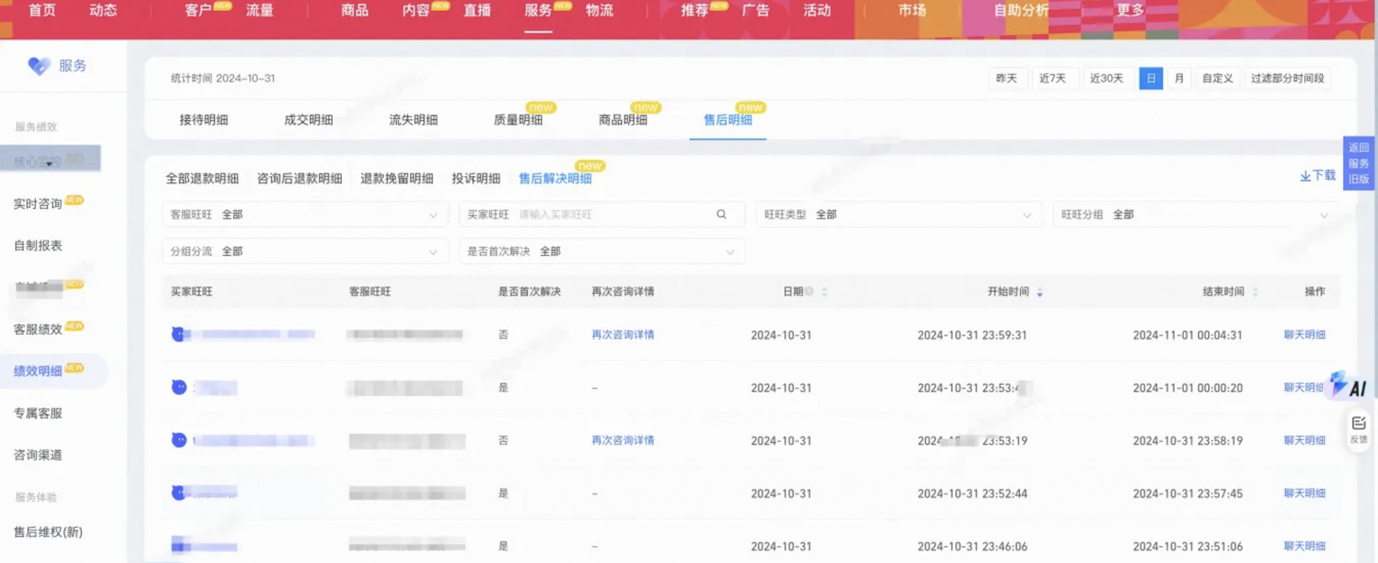This screenshot has height=563, width=1378.
Task: Open 再次咨询详情 link in 23:53:19 row
Action: pyautogui.click(x=623, y=440)
